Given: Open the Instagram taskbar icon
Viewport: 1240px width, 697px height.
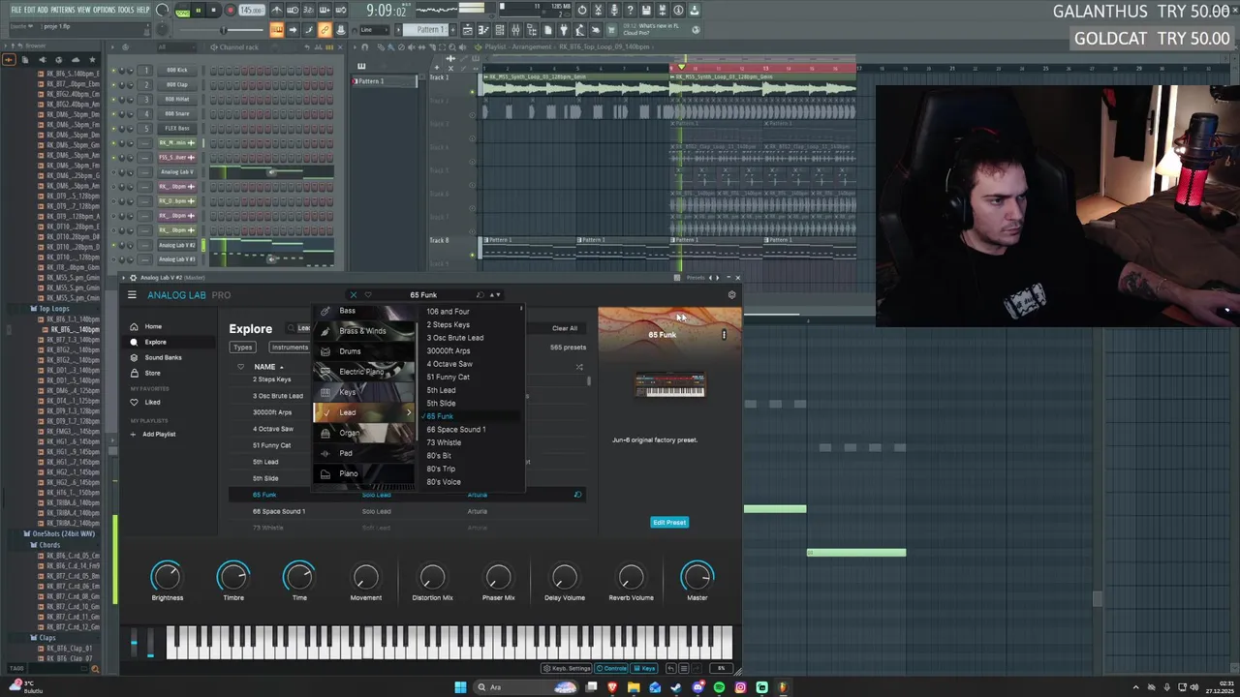Looking at the screenshot, I should pos(740,687).
